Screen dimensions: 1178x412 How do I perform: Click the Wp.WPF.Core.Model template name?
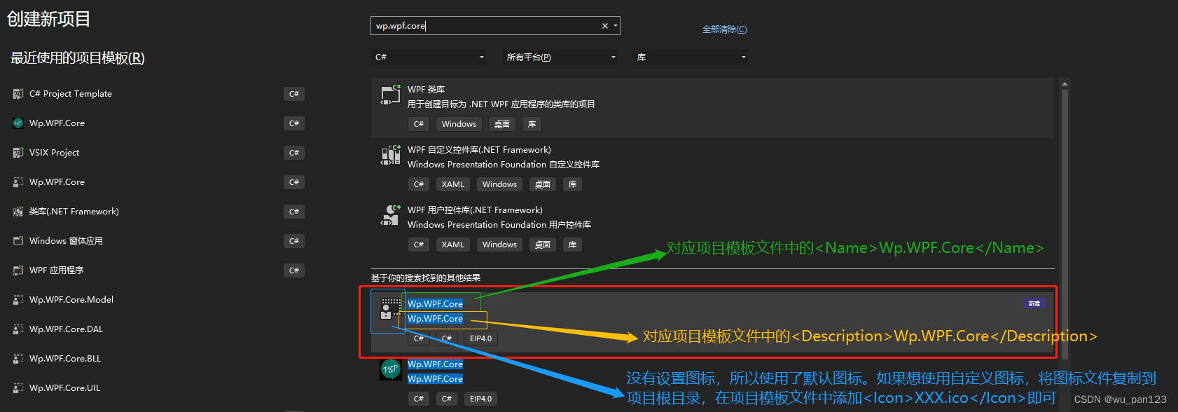tap(71, 300)
